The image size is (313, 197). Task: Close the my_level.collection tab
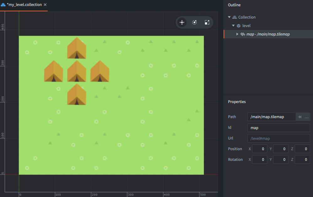[x=45, y=4]
